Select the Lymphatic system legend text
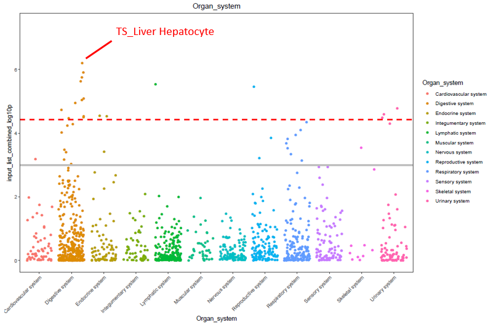The width and height of the screenshot is (493, 325). tap(455, 133)
